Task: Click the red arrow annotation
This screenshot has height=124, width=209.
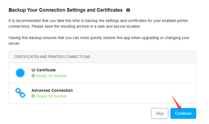Action: (177, 103)
